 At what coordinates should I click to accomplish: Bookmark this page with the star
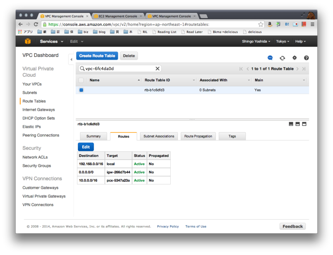(x=261, y=25)
